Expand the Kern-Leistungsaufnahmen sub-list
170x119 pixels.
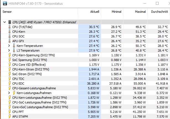tap(9, 93)
